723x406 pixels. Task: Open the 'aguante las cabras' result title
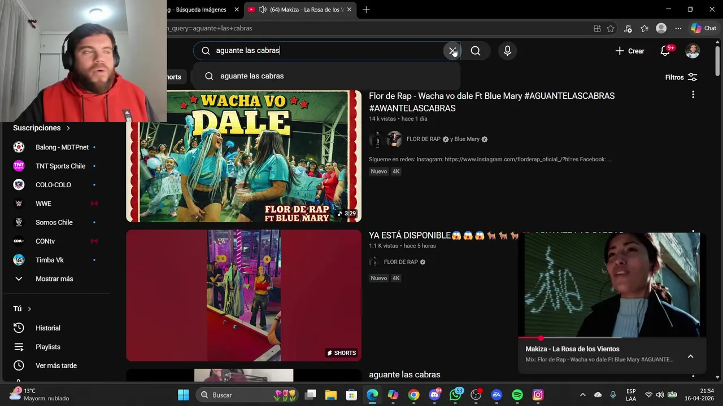(404, 374)
